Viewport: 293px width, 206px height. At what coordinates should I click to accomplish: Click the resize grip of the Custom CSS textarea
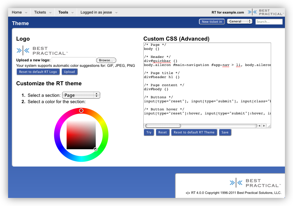tap(269, 126)
